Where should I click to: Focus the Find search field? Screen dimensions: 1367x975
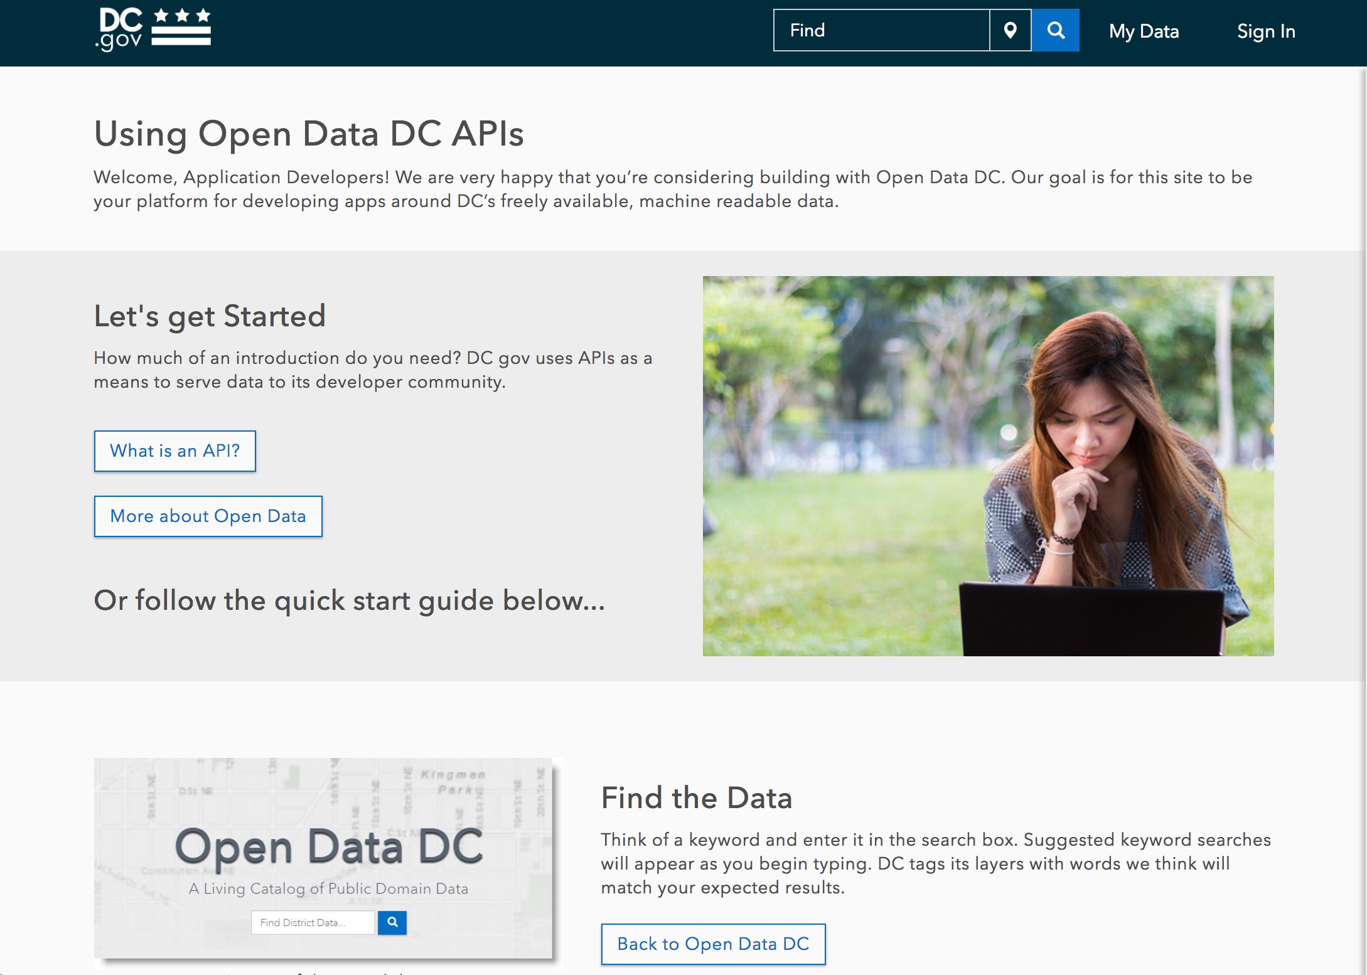click(881, 30)
